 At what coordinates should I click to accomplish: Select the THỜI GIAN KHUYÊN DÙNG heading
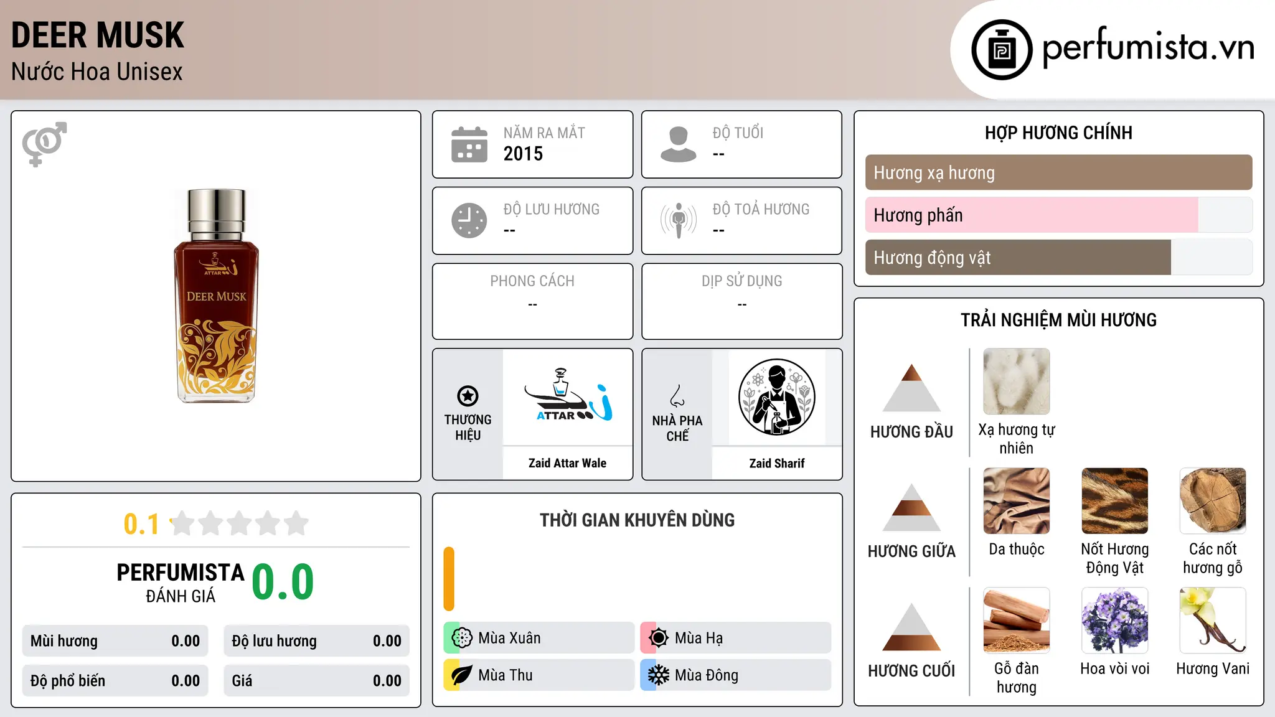coord(637,520)
